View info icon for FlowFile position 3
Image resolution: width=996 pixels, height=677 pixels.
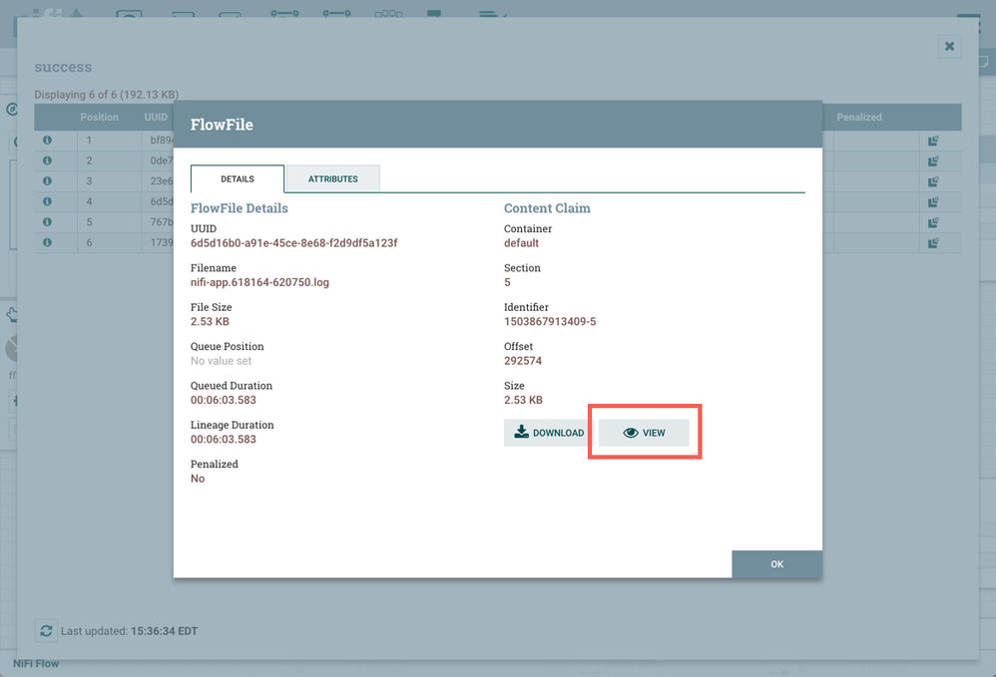(47, 180)
